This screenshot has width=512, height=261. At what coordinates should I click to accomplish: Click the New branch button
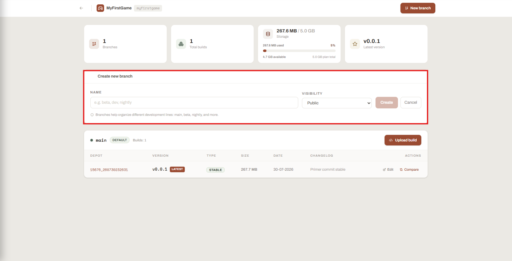[418, 8]
